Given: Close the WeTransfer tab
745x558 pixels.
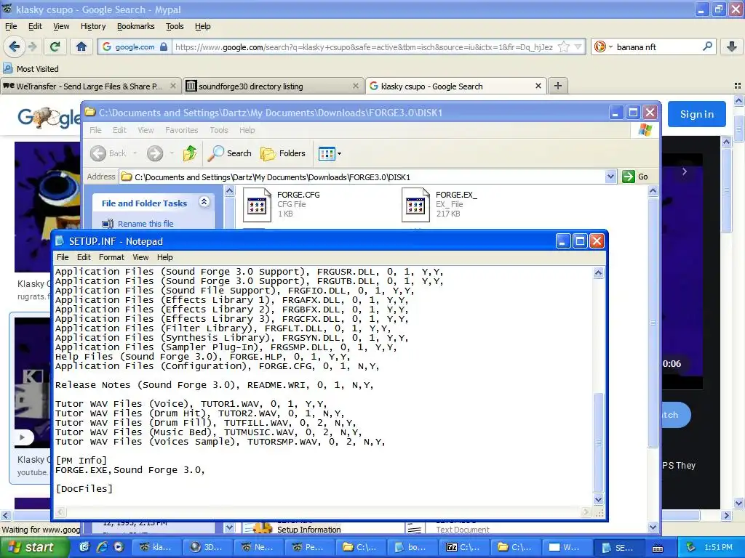Looking at the screenshot, I should coord(173,86).
